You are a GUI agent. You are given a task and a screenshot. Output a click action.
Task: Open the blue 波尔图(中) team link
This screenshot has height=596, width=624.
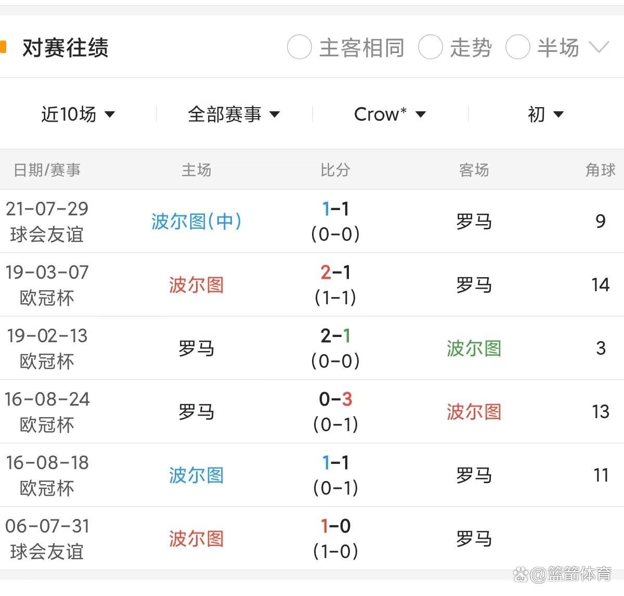[196, 221]
